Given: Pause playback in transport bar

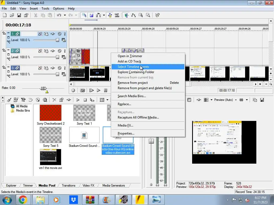Looking at the screenshot, I should (x=105, y=90).
